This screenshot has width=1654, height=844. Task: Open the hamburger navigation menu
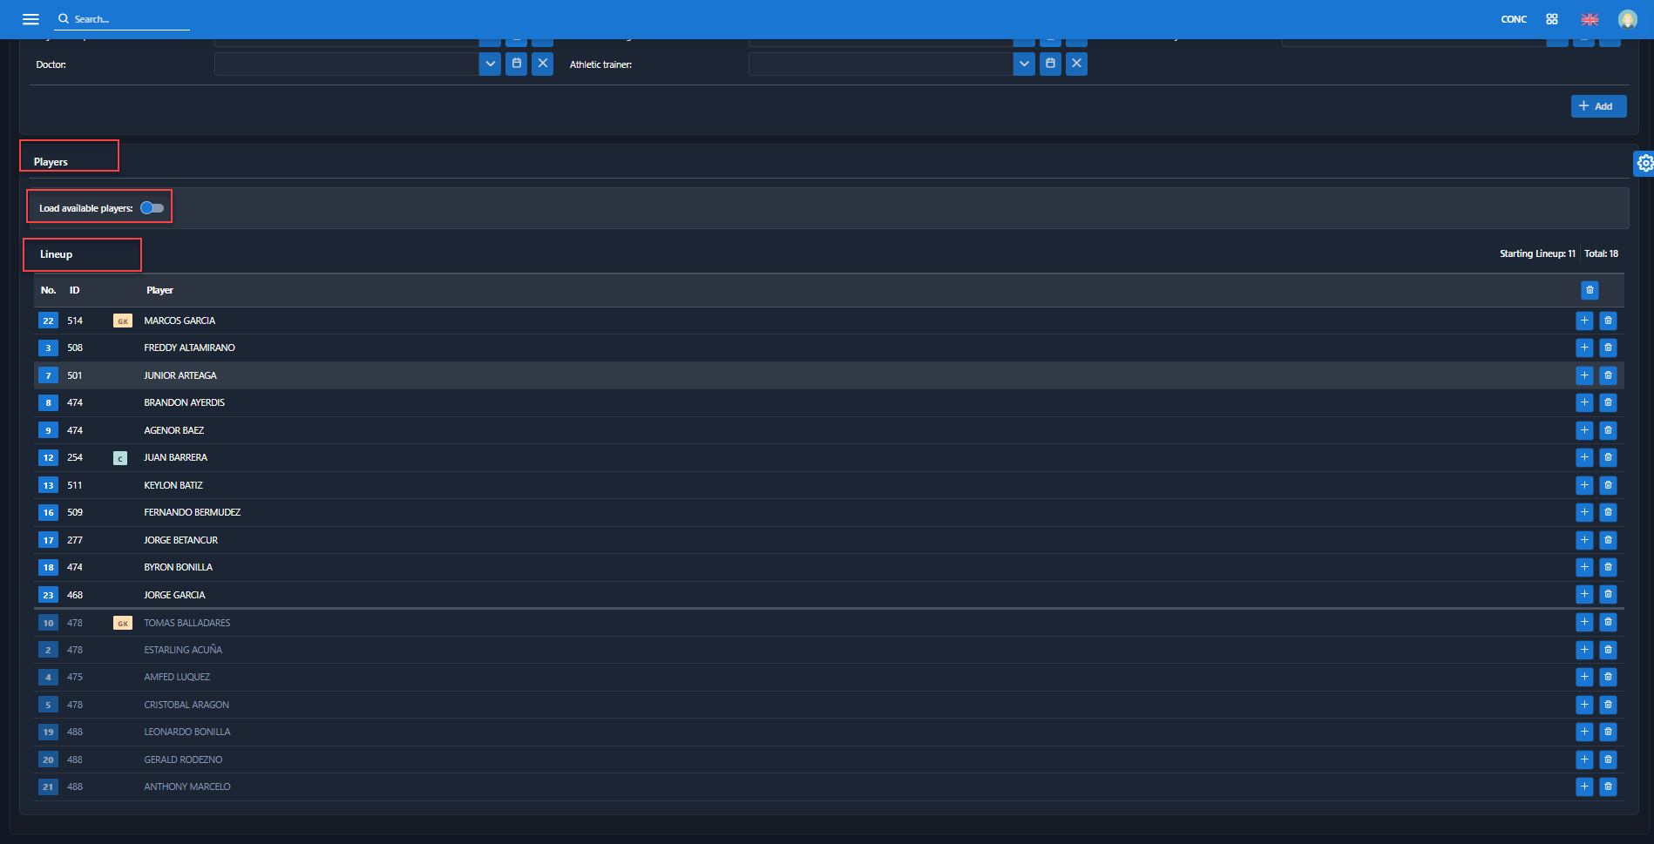pyautogui.click(x=31, y=19)
